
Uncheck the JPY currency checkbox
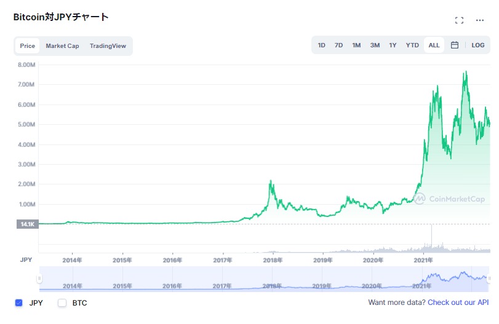19,302
